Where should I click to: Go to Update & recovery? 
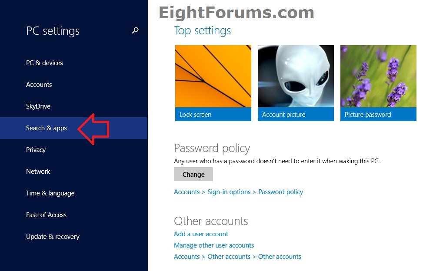coord(73,237)
